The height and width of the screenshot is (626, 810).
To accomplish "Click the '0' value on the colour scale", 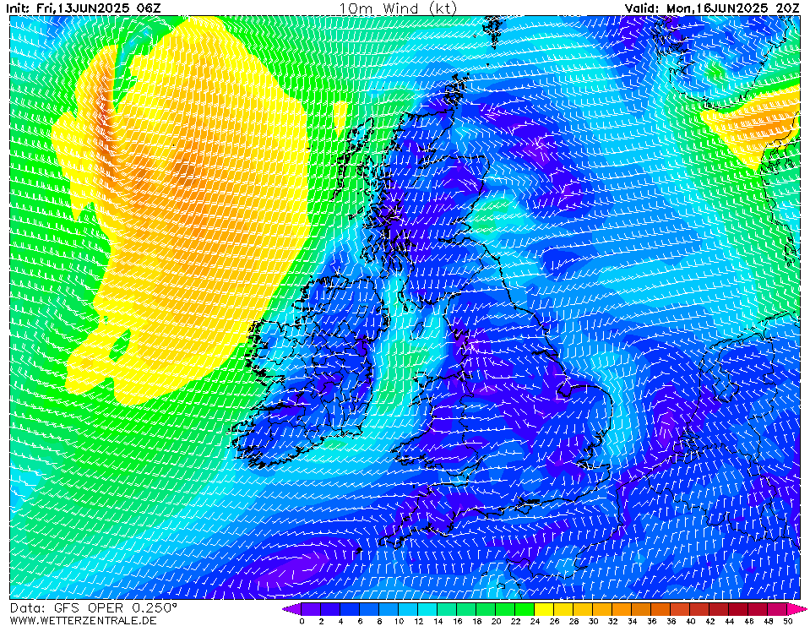I will [x=302, y=621].
